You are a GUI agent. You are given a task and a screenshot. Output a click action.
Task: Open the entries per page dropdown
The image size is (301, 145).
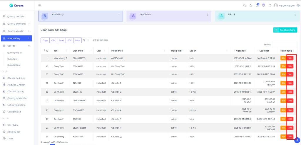86,40
